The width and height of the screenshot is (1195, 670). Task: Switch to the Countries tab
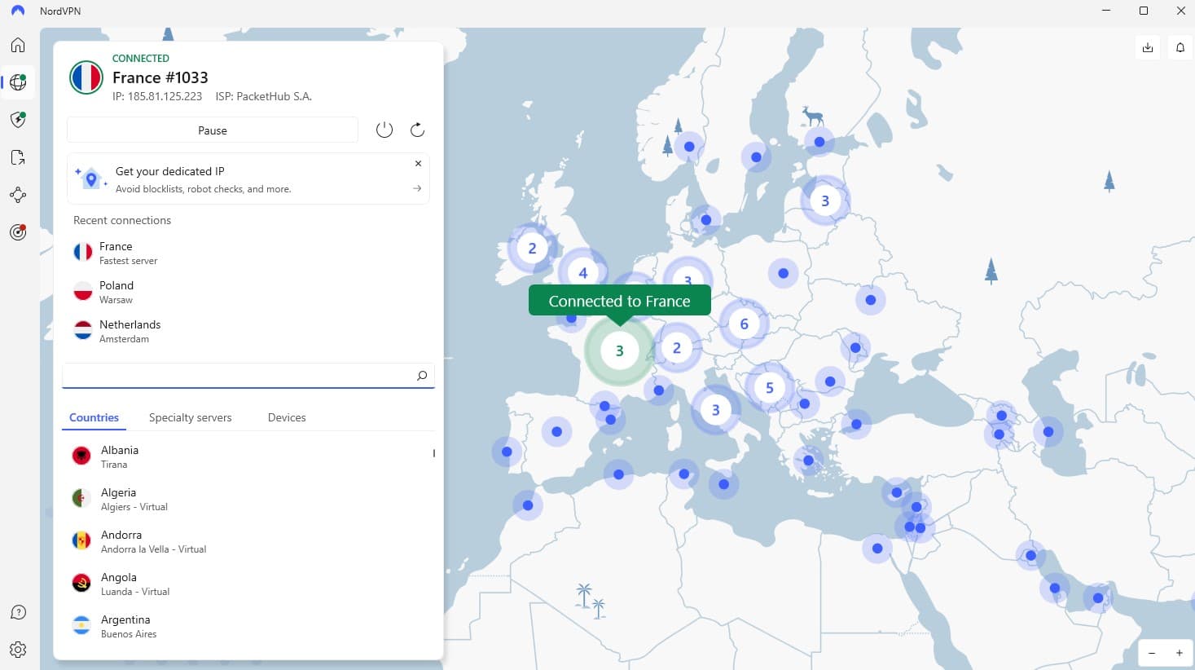(94, 417)
